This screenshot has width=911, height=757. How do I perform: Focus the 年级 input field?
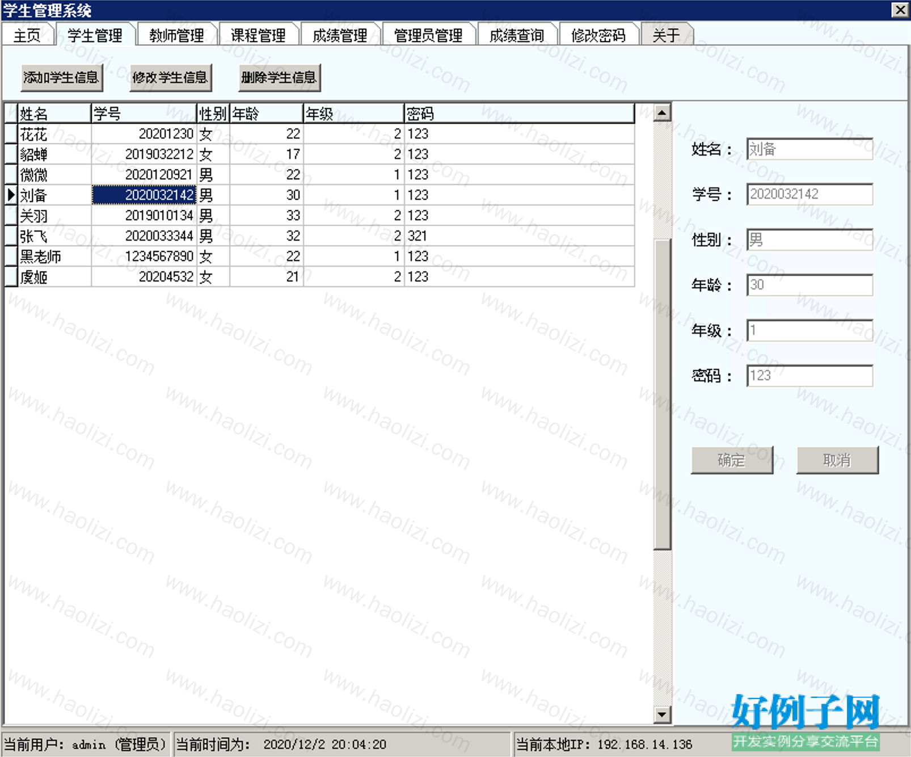coord(809,330)
